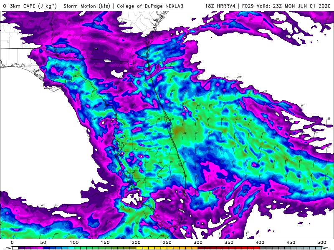The height and width of the screenshot is (250, 334).
Task: Click the colorbar label '150'
Action: coord(105,242)
